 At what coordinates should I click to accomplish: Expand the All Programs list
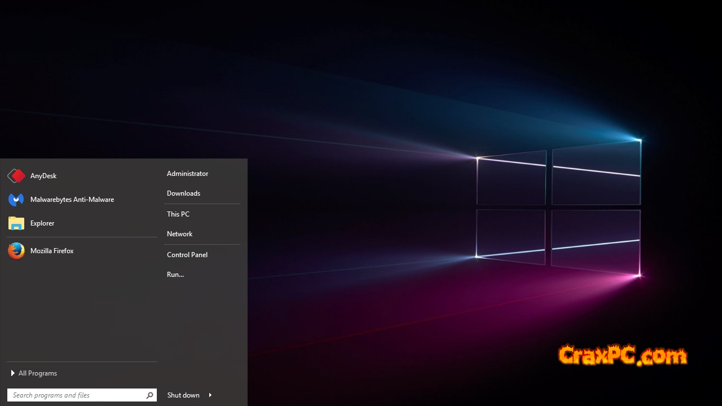pos(38,373)
